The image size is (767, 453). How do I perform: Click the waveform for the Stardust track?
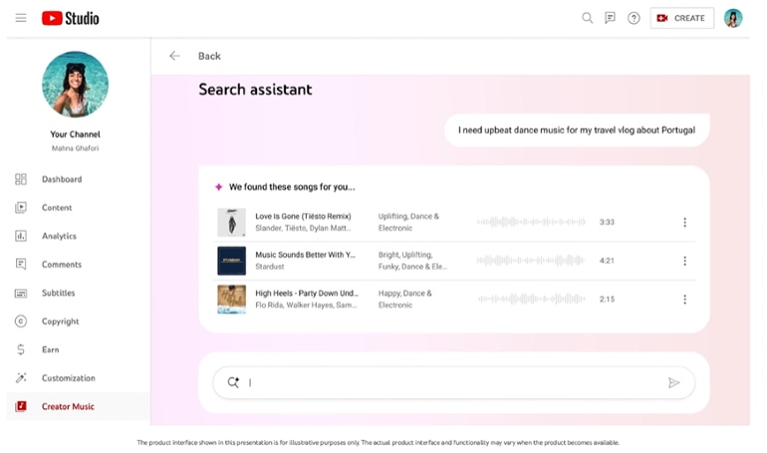[531, 261]
